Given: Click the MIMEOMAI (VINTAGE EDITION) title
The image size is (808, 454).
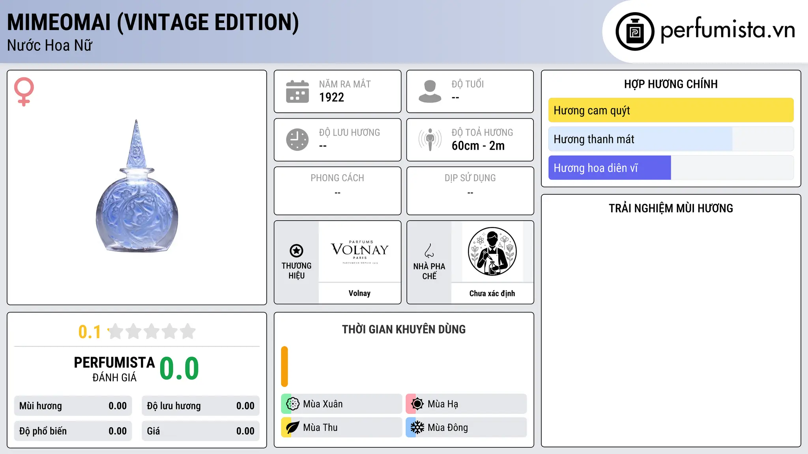Looking at the screenshot, I should point(153,22).
